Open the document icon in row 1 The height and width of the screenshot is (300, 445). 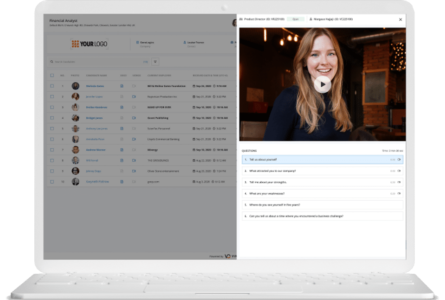tap(122, 86)
